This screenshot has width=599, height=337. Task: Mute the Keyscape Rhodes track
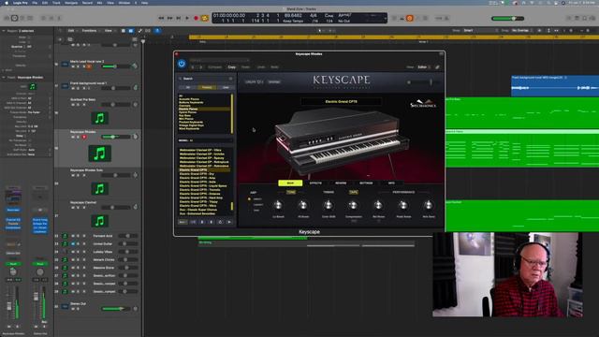[73, 137]
